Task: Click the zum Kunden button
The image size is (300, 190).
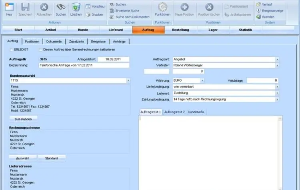Action: click(x=23, y=119)
